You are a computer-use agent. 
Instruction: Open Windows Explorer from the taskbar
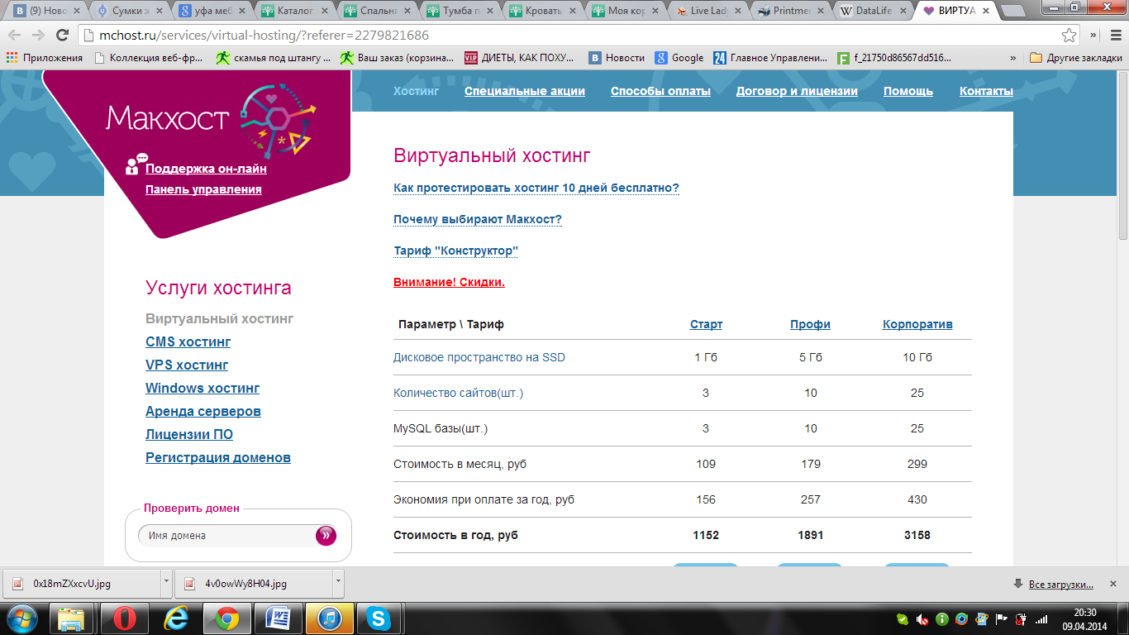[72, 618]
